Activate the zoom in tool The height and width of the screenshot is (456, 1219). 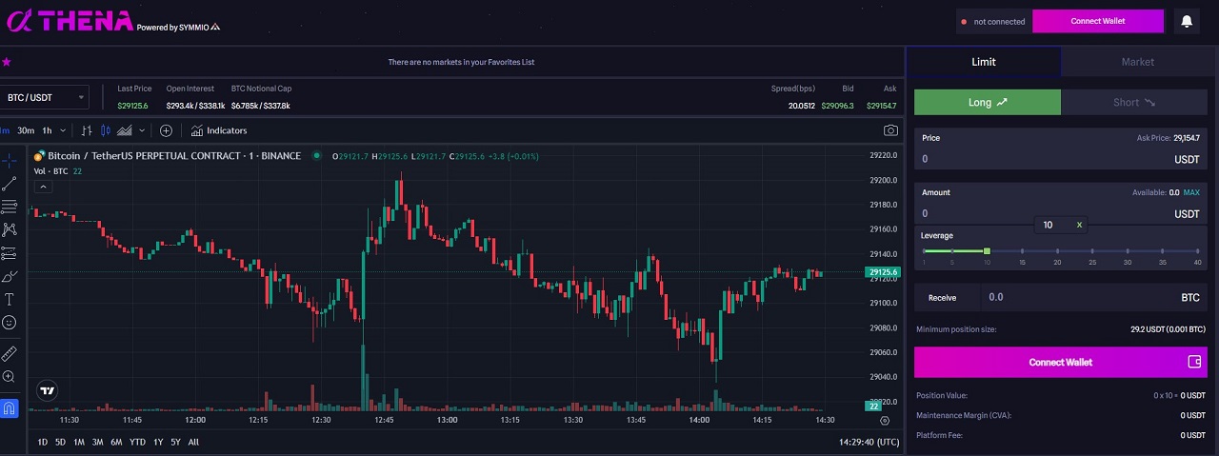click(9, 377)
